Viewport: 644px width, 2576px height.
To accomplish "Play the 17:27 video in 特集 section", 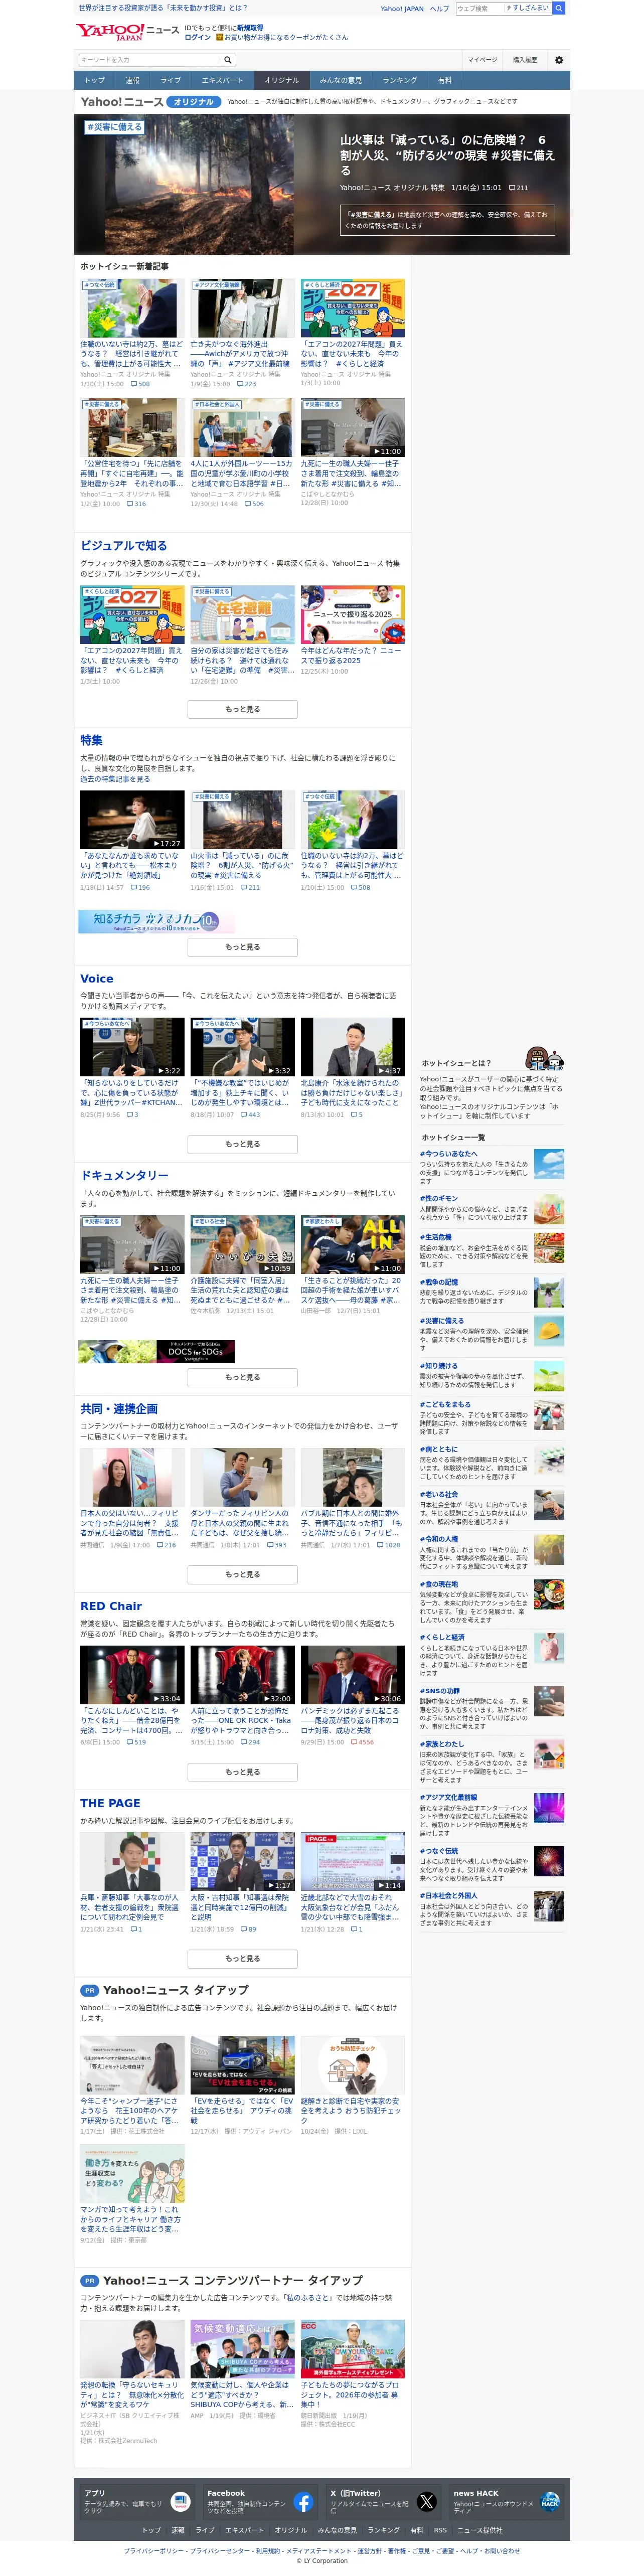I will (132, 820).
